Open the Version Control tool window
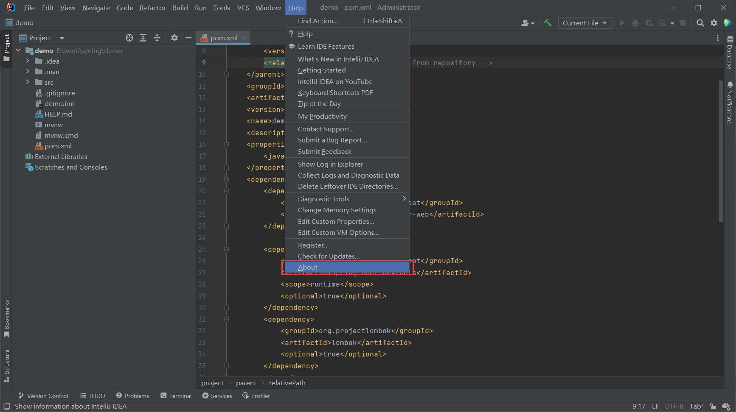 [x=43, y=396]
